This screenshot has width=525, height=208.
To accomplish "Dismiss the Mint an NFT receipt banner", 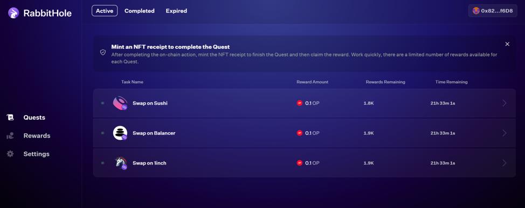I will pyautogui.click(x=507, y=44).
